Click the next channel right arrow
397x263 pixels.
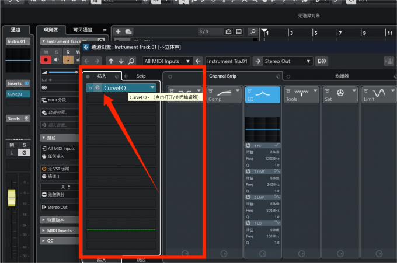pyautogui.click(x=97, y=61)
